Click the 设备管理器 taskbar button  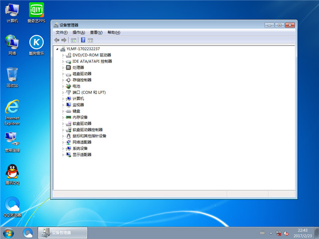63,233
